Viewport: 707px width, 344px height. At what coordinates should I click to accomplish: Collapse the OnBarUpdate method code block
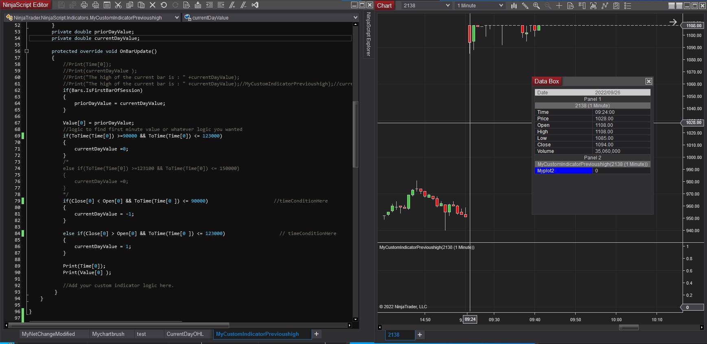click(26, 51)
